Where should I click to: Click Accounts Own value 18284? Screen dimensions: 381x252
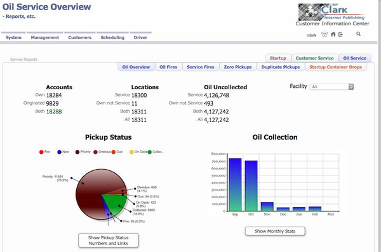pyautogui.click(x=54, y=95)
